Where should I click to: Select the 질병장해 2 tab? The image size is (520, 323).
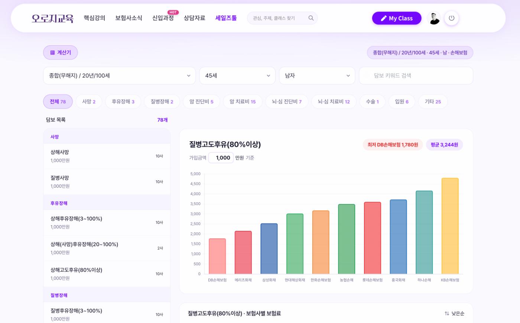point(162,101)
